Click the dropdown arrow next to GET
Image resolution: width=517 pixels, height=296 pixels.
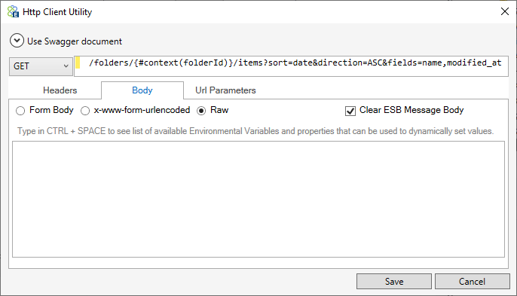(66, 66)
